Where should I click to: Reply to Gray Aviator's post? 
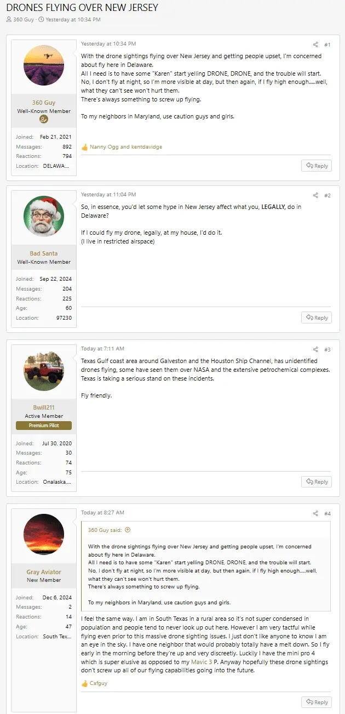click(x=317, y=702)
